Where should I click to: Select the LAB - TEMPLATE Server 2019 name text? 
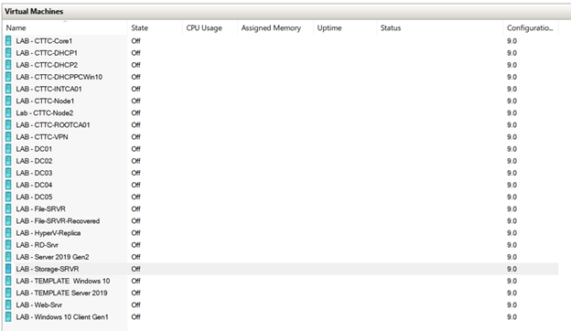61,293
